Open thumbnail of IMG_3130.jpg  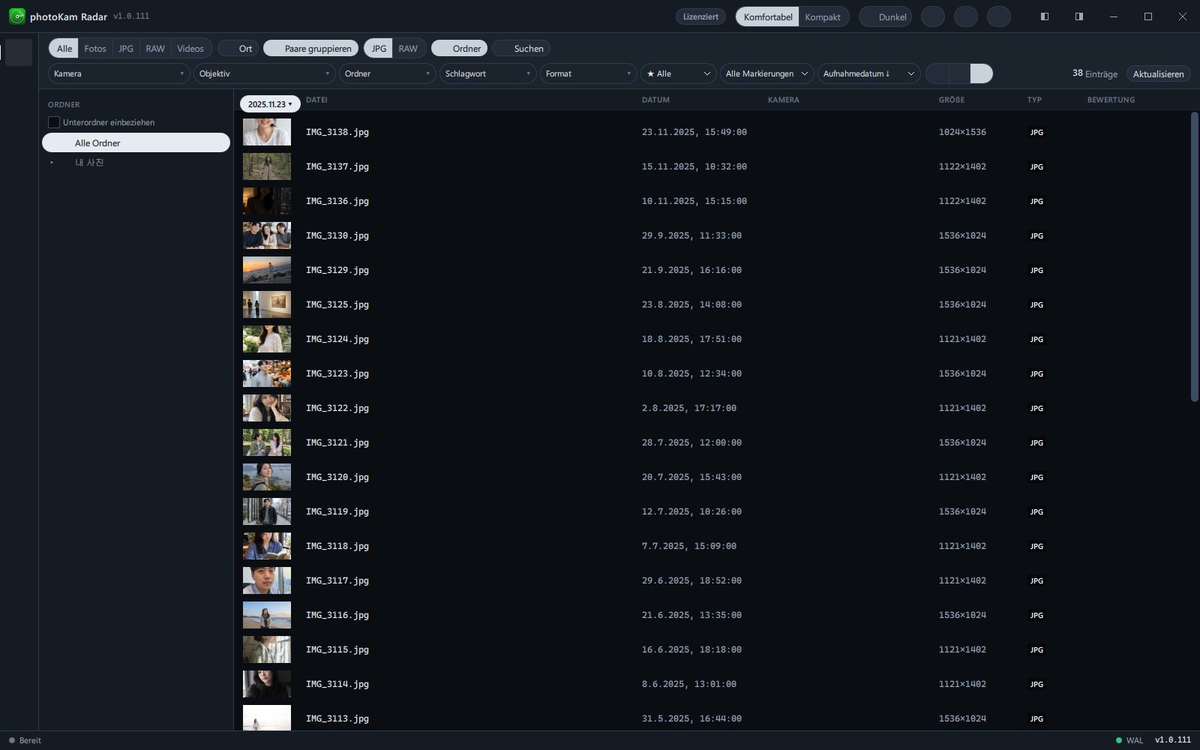pyautogui.click(x=267, y=235)
